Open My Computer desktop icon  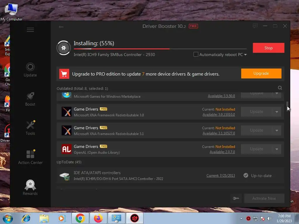point(11,12)
